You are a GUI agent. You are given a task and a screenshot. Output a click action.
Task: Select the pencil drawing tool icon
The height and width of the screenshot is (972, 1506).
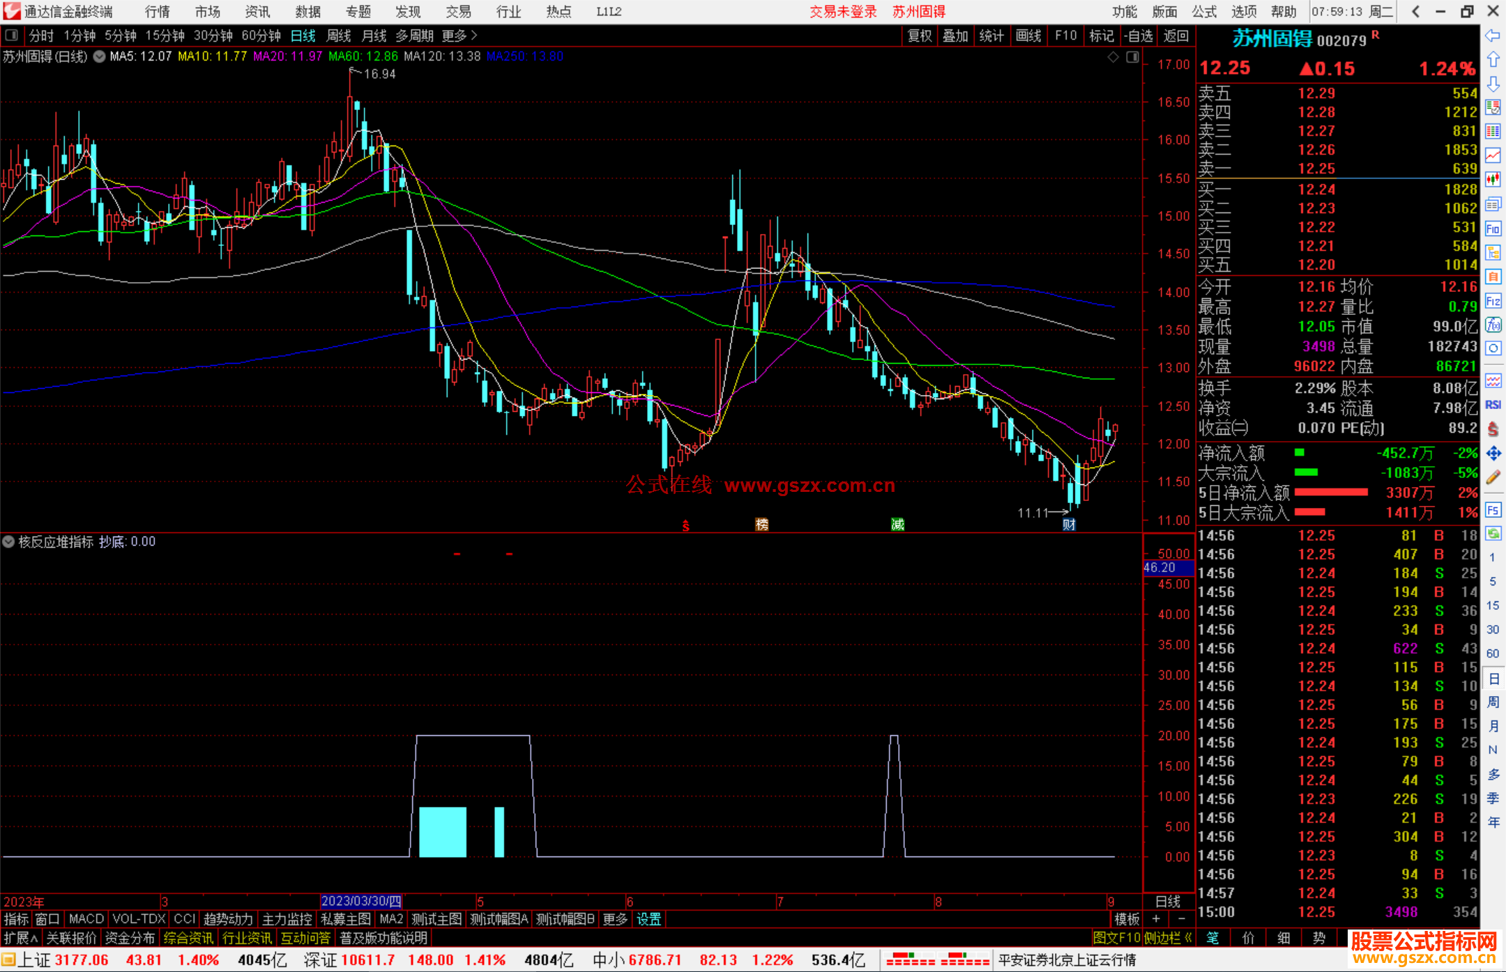[x=1493, y=478]
